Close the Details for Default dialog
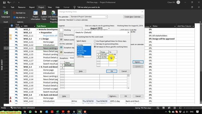The image size is (202, 114). pos(128,32)
